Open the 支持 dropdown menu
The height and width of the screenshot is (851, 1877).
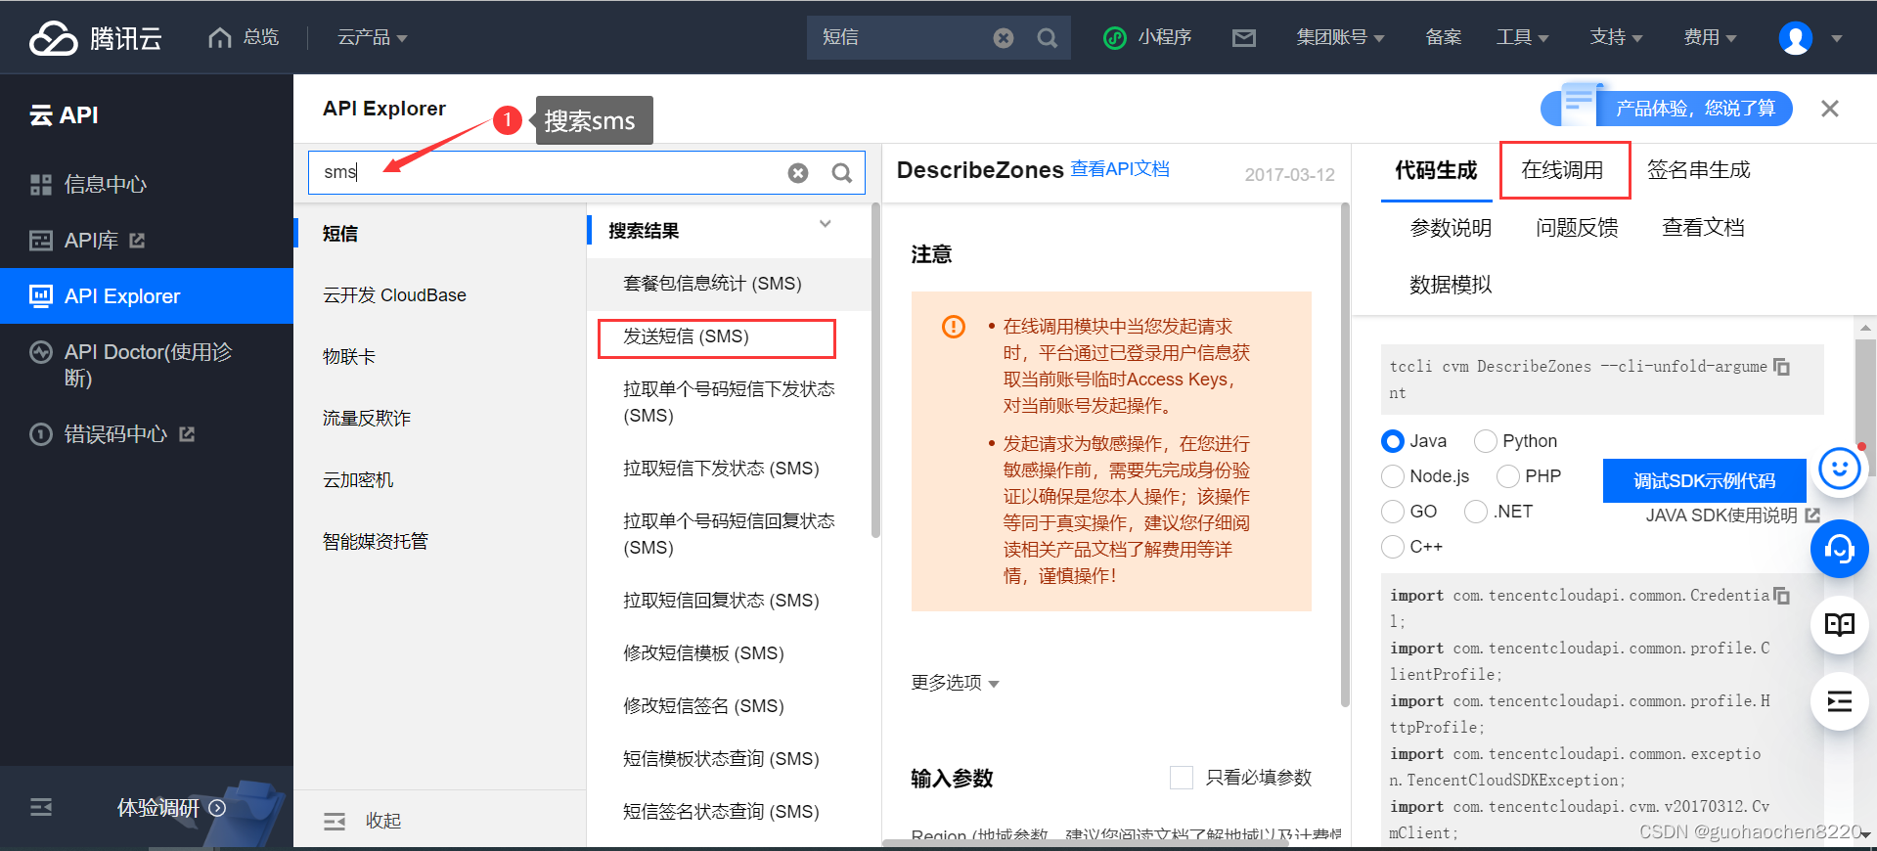(x=1616, y=37)
